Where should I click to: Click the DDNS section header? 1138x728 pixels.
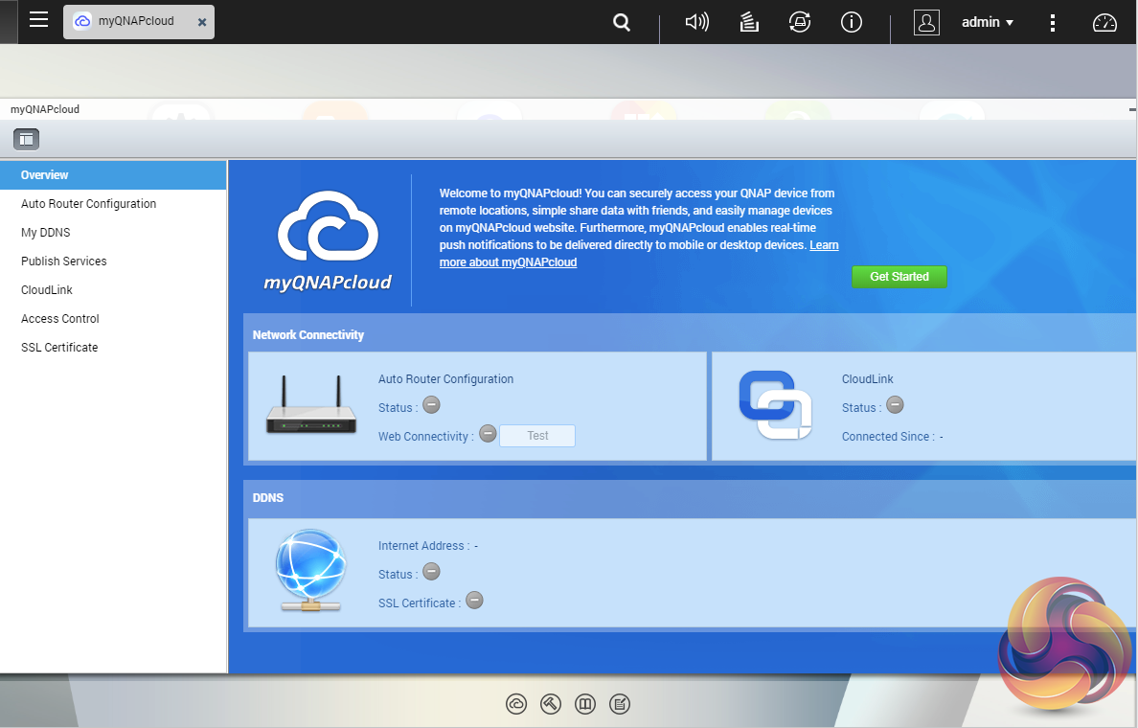[268, 498]
